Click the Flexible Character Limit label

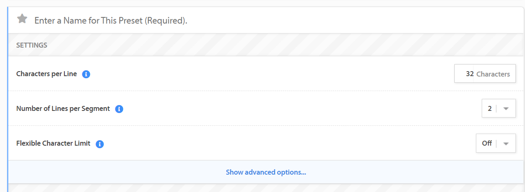[53, 143]
